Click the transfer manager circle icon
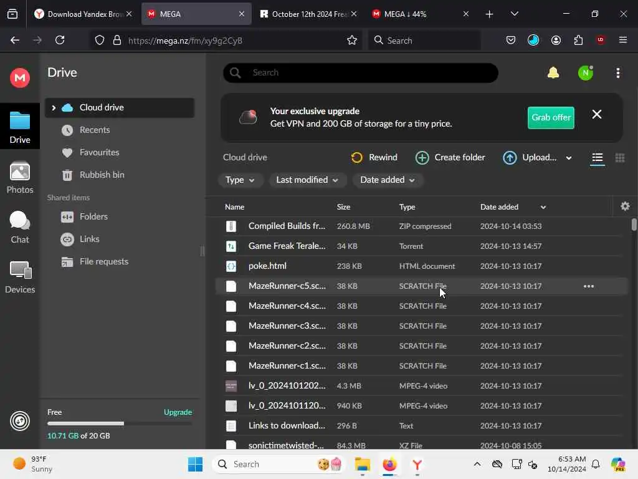The width and height of the screenshot is (638, 479). coord(19,421)
